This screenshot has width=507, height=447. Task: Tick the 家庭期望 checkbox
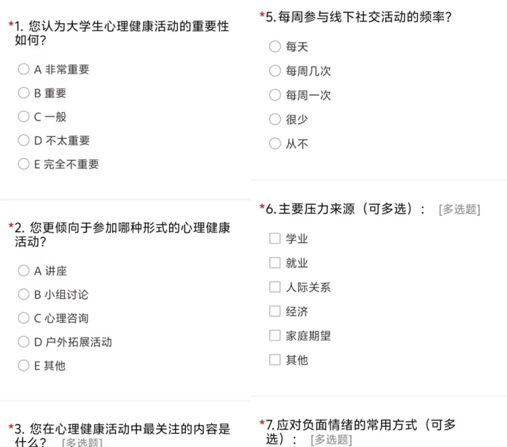[274, 335]
